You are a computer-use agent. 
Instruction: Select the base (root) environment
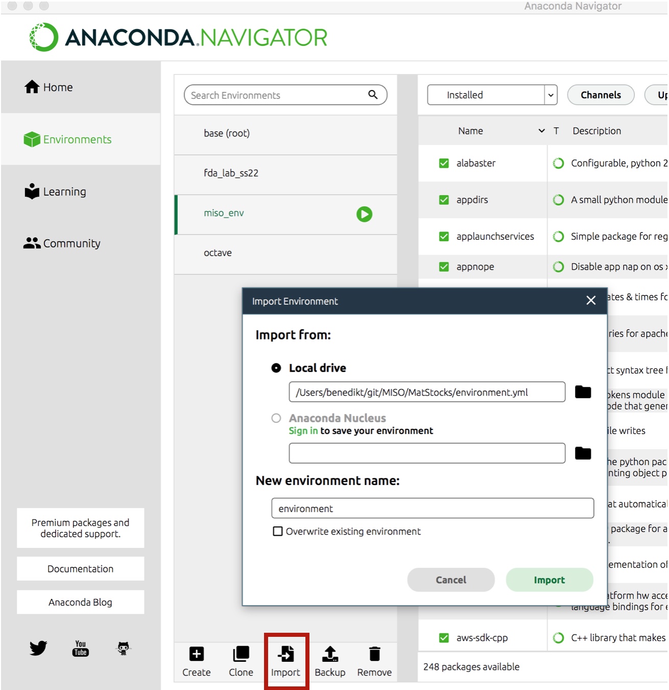pos(286,133)
